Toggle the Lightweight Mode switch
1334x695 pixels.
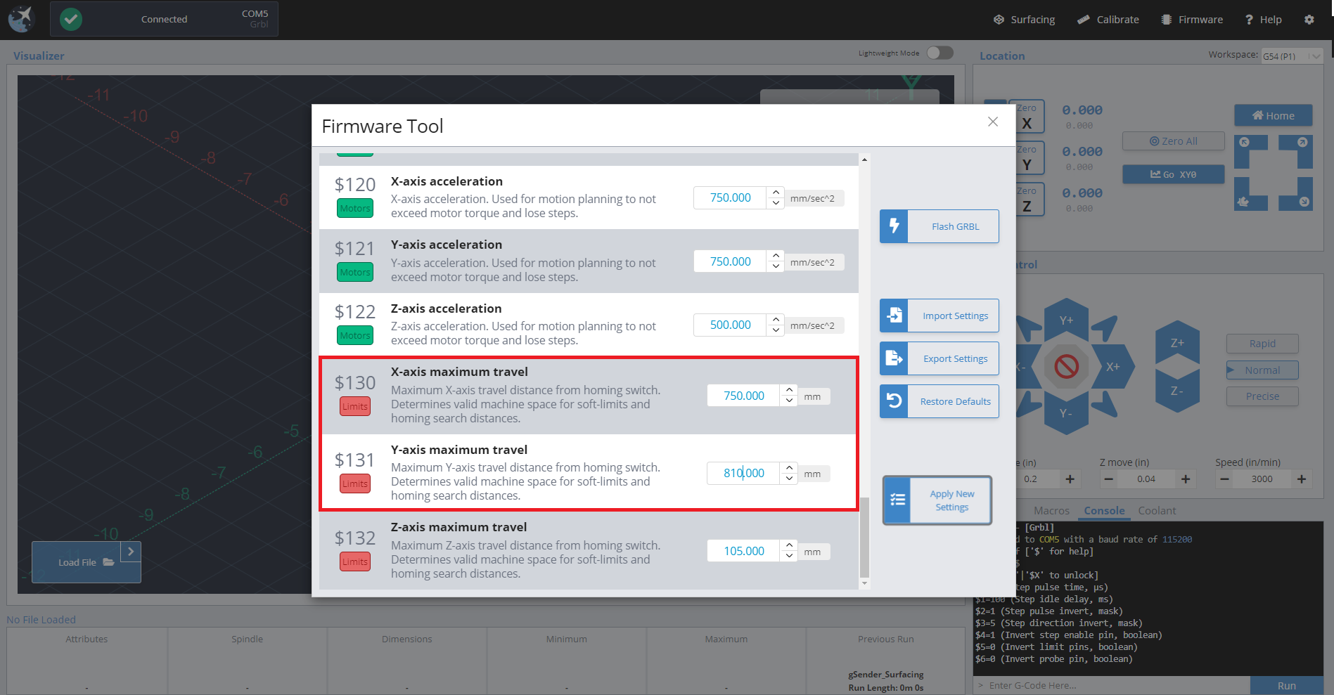939,53
